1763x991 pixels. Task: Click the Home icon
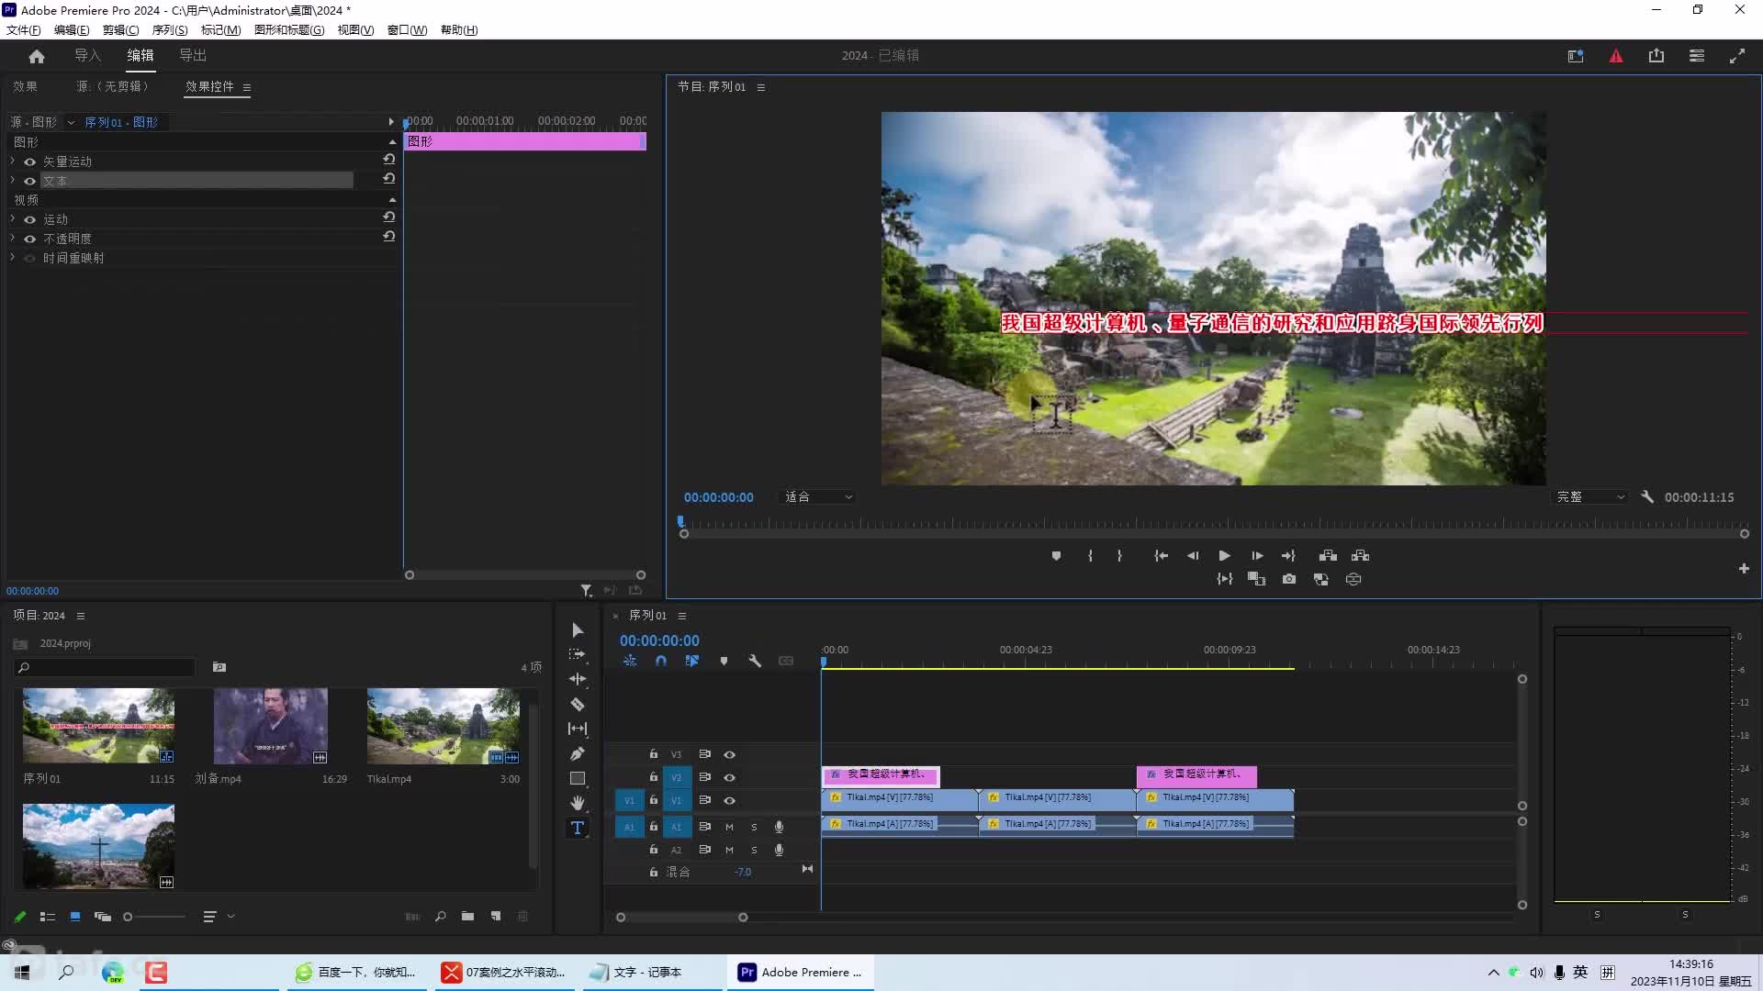37,56
